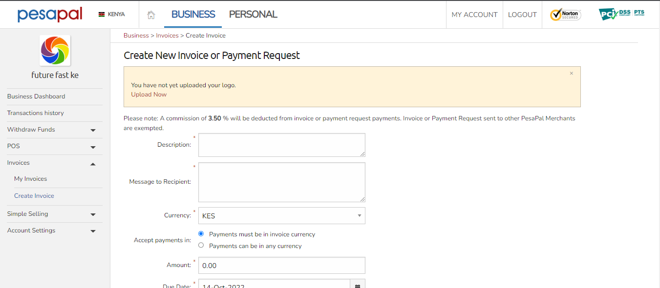
Task: Click the Pesapal logo
Action: click(50, 15)
